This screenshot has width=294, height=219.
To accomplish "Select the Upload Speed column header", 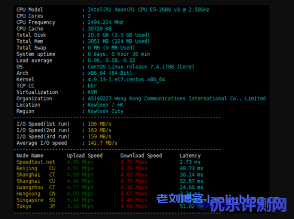I will [85, 155].
